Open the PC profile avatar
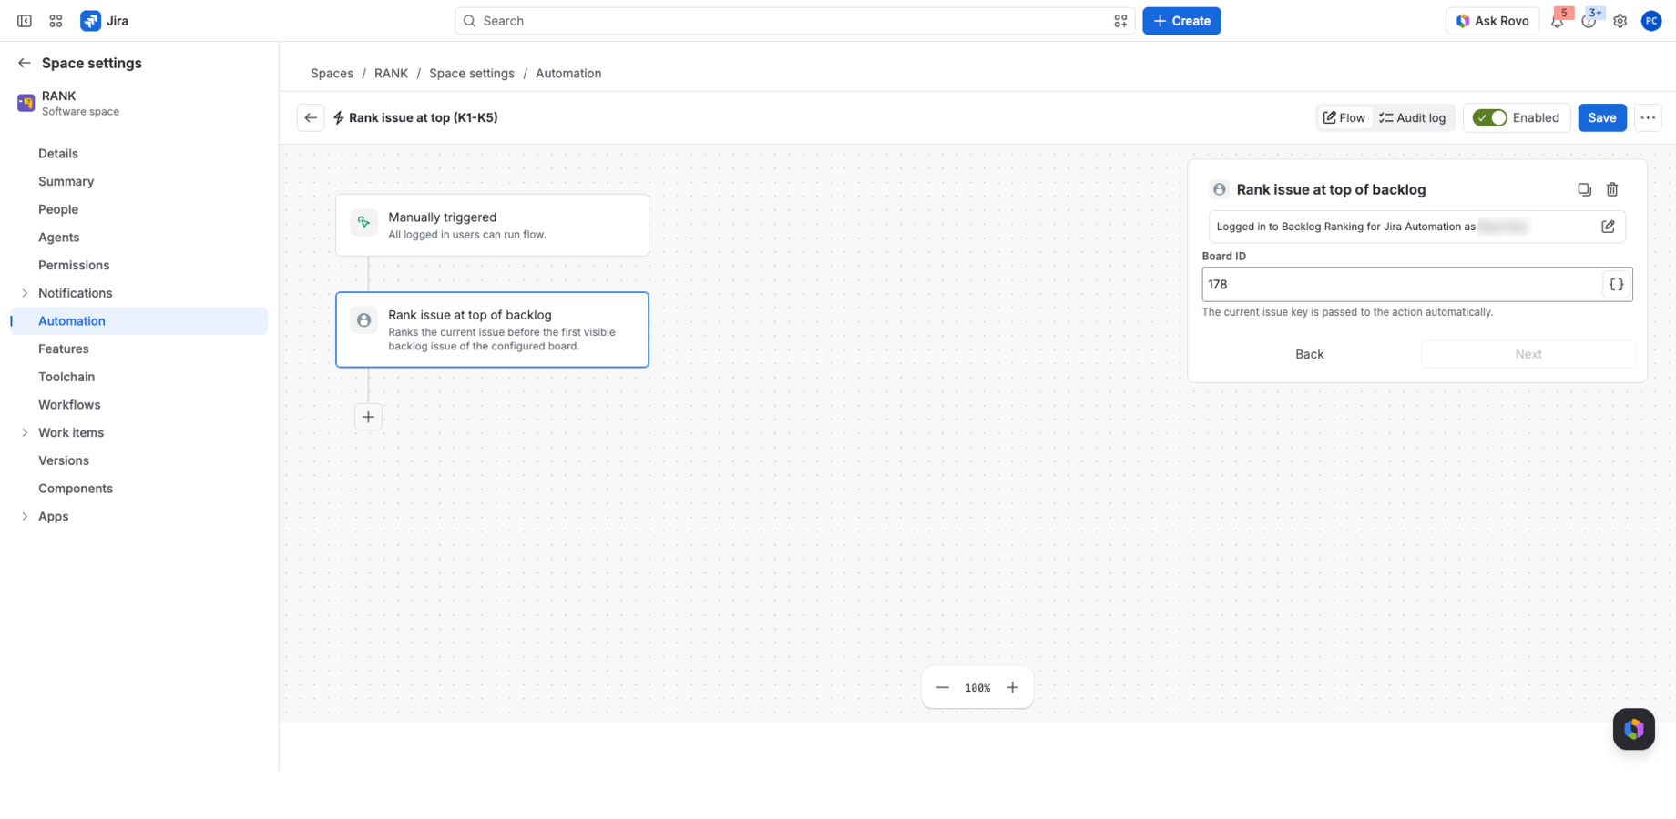The height and width of the screenshot is (819, 1676). tap(1650, 21)
